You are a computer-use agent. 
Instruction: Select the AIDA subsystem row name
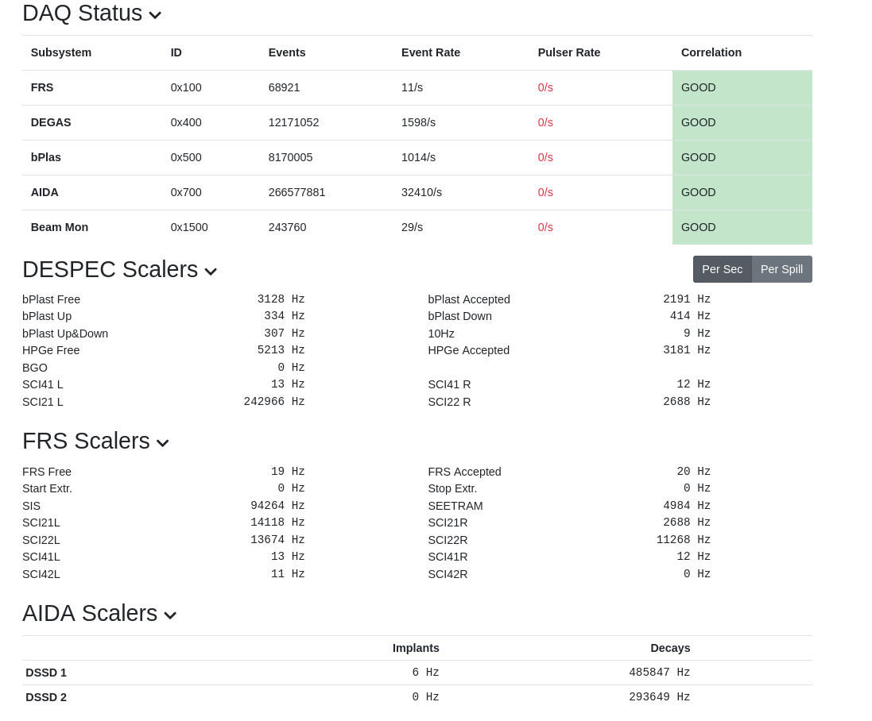point(45,192)
